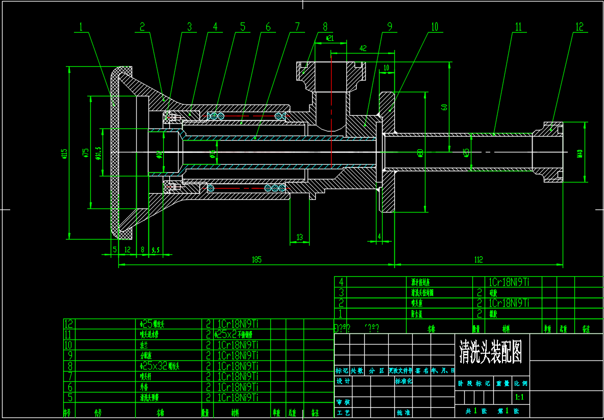
Task: Select the φ75 diameter dimension
Action: coord(86,152)
